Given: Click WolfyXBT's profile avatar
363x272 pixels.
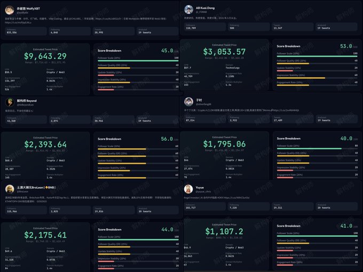Looking at the screenshot, I should pyautogui.click(x=10, y=9).
